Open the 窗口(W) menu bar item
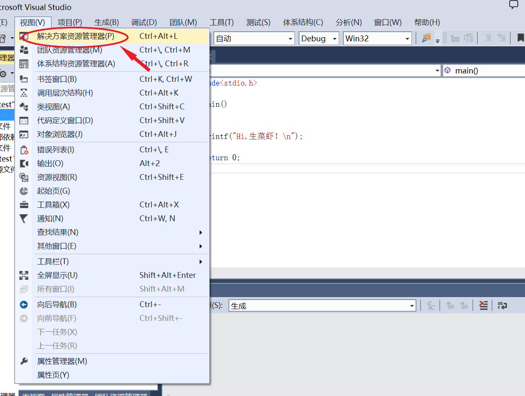 (x=388, y=22)
